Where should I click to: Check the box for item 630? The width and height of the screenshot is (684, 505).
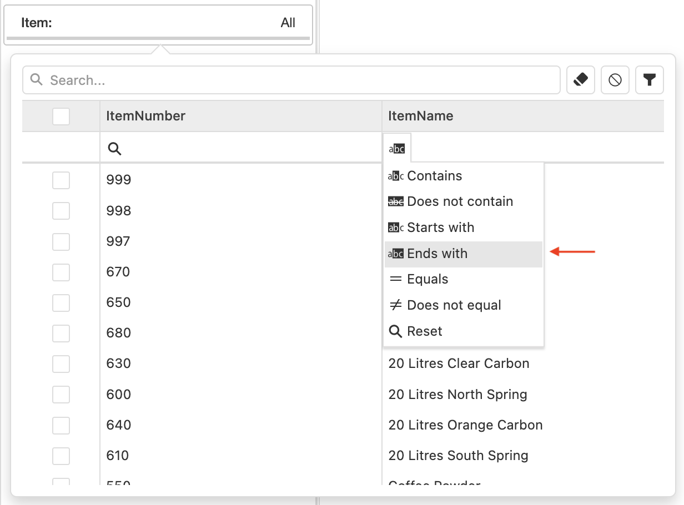61,364
